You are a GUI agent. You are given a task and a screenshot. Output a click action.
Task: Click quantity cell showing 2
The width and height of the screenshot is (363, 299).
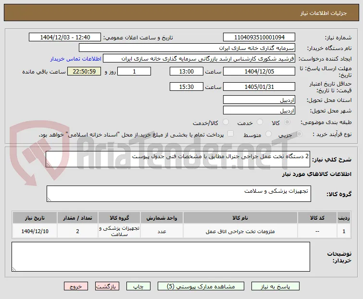coord(77,231)
